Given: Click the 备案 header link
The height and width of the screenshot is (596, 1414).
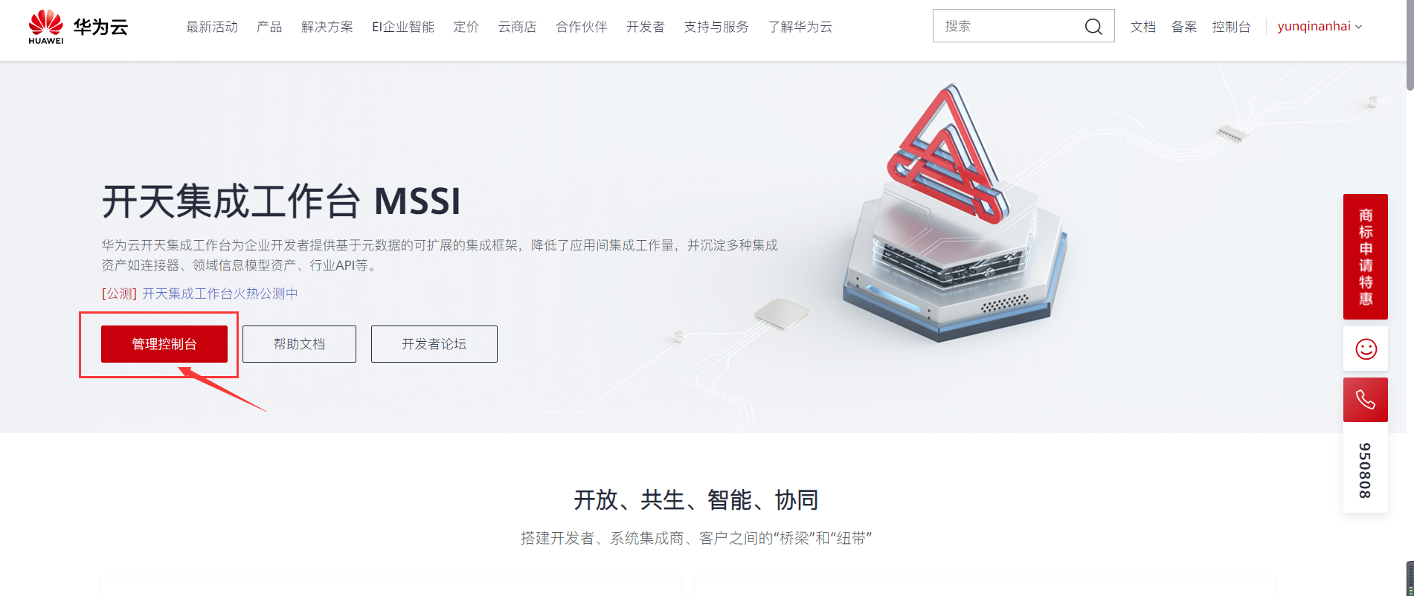Looking at the screenshot, I should pos(1184,27).
